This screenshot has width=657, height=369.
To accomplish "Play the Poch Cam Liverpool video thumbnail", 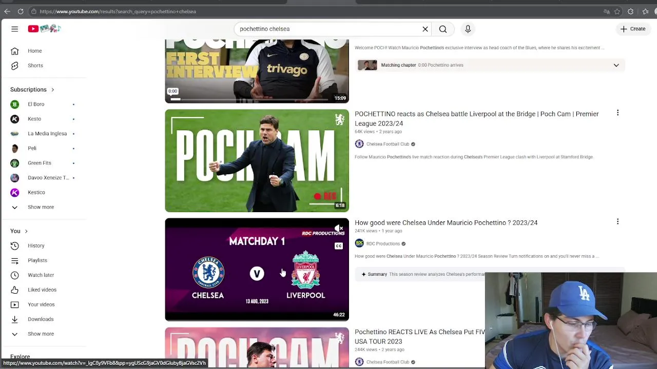I will tap(257, 160).
